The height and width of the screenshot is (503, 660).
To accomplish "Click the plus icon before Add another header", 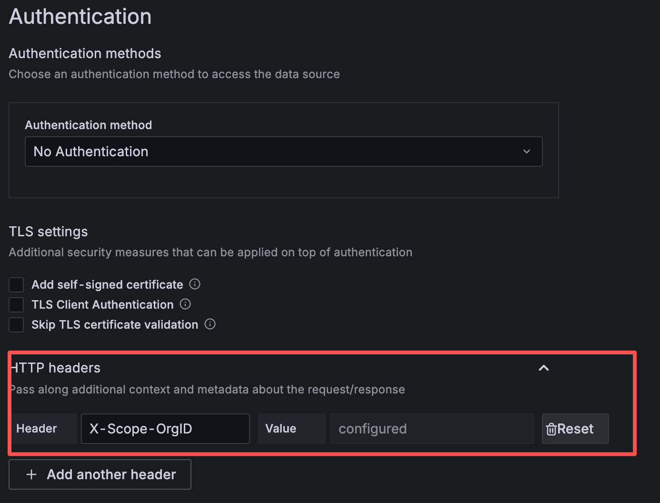I will tap(31, 474).
